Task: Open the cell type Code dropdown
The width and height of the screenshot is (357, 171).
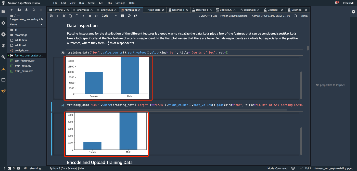Action: tap(109, 16)
